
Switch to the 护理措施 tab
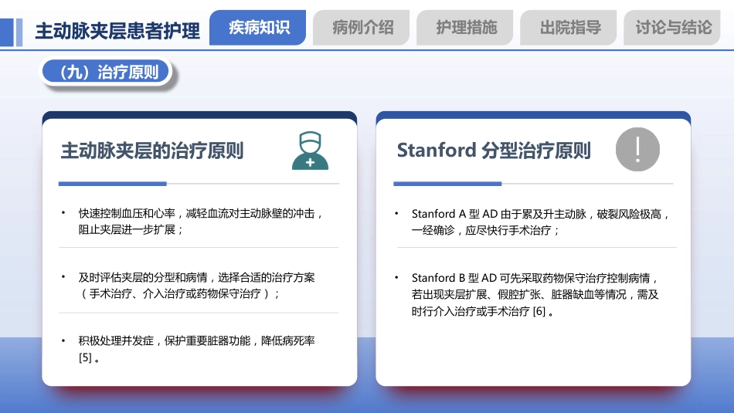[x=465, y=28]
